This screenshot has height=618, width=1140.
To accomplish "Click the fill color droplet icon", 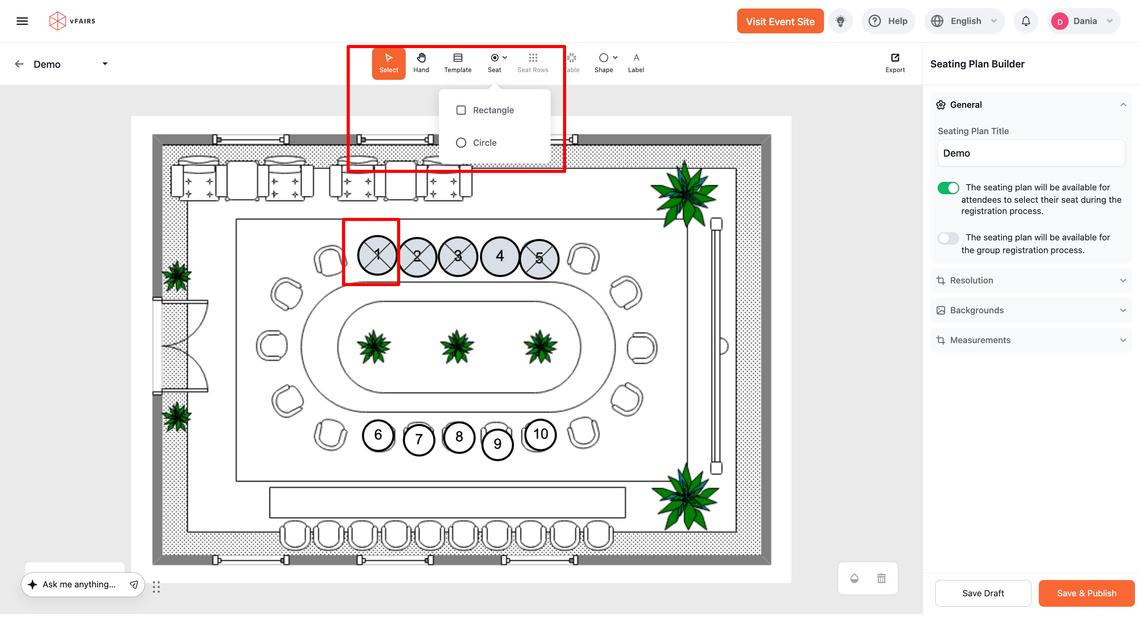I will 854,578.
